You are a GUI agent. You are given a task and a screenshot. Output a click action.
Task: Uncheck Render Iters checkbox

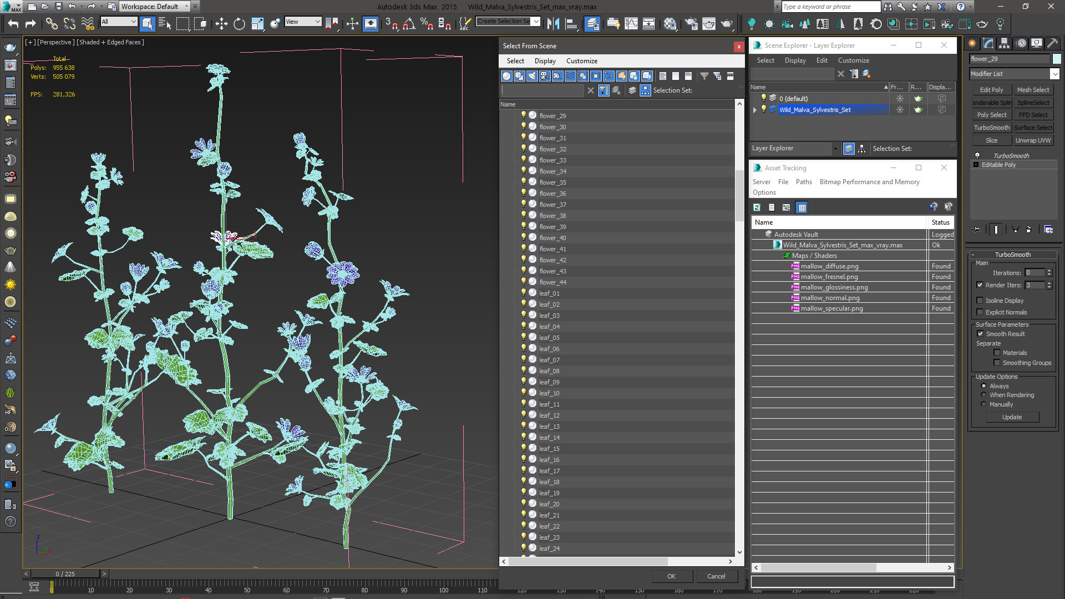coord(980,285)
